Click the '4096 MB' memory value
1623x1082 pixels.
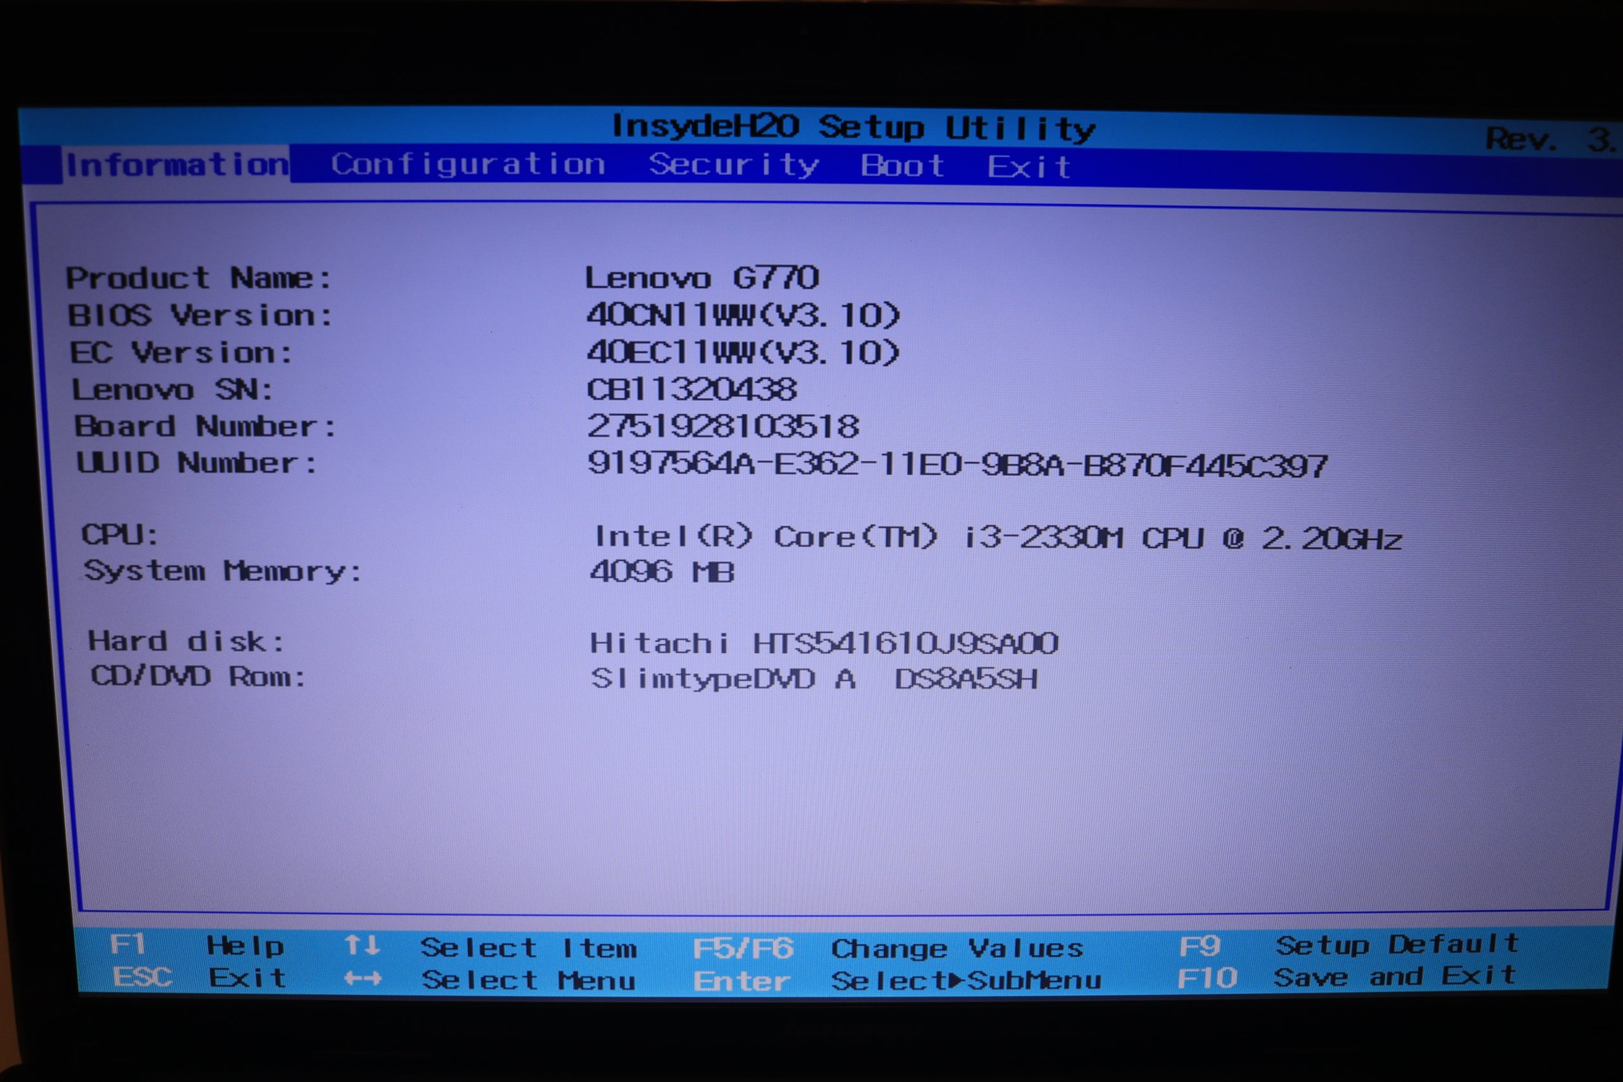(662, 572)
